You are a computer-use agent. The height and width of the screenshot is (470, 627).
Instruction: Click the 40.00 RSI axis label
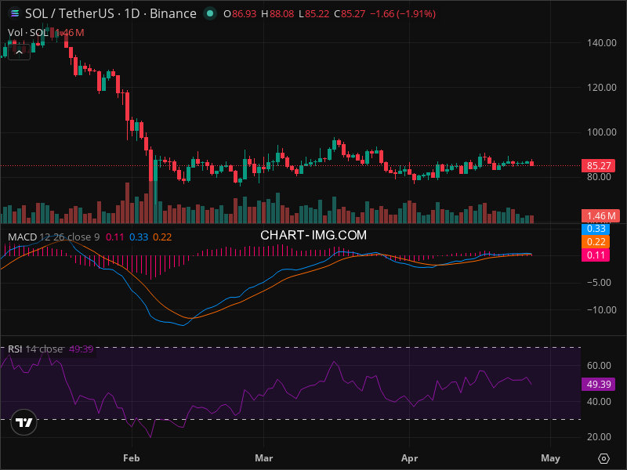pyautogui.click(x=599, y=401)
